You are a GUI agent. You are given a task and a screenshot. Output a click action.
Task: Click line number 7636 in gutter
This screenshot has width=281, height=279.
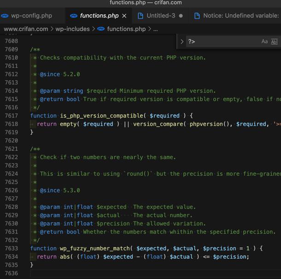pyautogui.click(x=12, y=273)
